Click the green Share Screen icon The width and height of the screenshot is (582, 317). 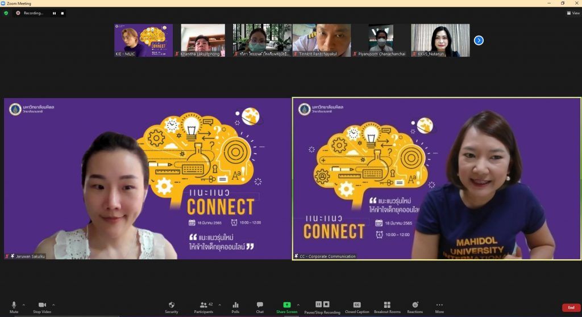[287, 305]
